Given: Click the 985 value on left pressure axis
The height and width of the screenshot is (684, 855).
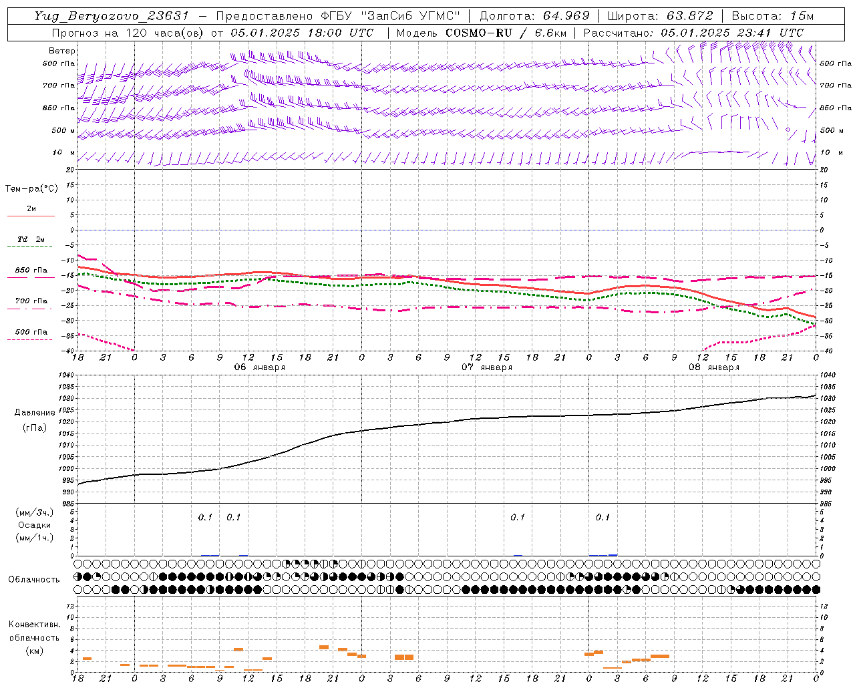Looking at the screenshot, I should pos(68,504).
